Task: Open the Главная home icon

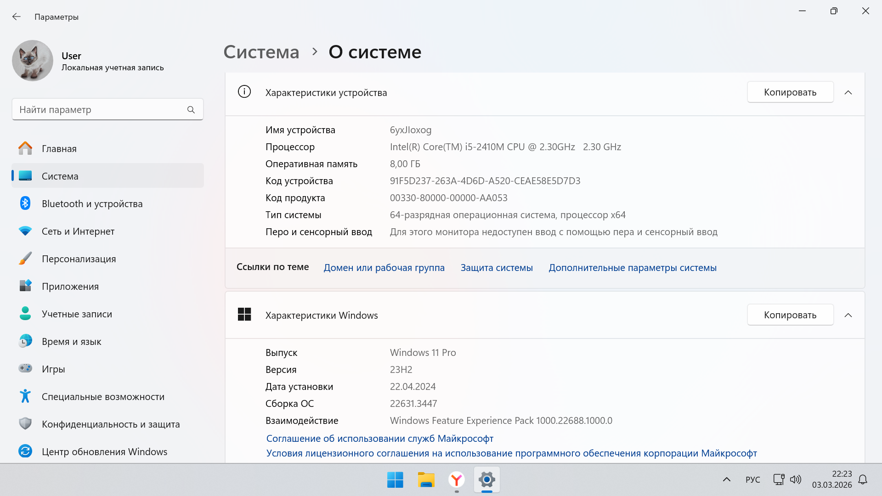Action: 25,148
